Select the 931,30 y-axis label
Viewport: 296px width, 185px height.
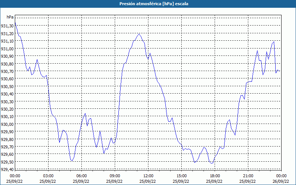[x=7, y=26]
